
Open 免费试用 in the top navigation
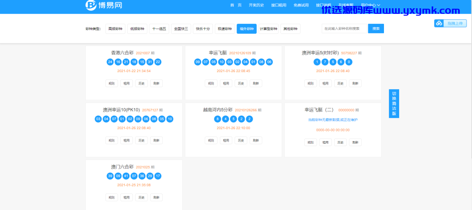pyautogui.click(x=301, y=5)
